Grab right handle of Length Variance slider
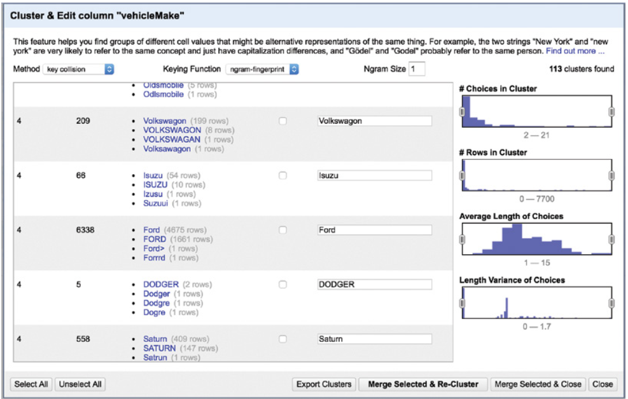This screenshot has width=628, height=399. tap(611, 303)
